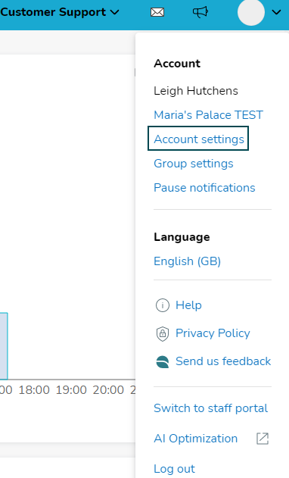Click the Help info circle icon
289x478 pixels.
(163, 305)
